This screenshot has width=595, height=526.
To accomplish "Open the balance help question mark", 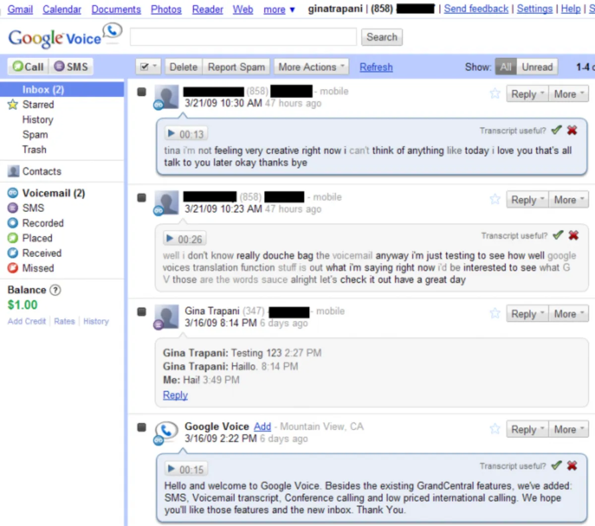I will tap(56, 290).
